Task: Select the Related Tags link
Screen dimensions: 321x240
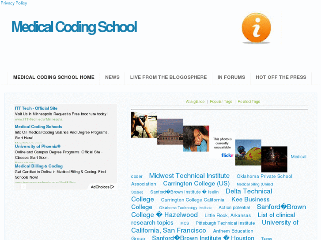Action: (x=249, y=102)
